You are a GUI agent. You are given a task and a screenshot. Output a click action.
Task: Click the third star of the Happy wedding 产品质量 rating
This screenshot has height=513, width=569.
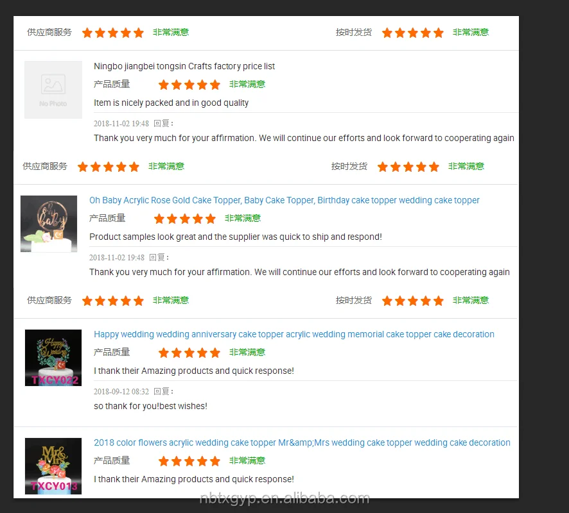(189, 353)
